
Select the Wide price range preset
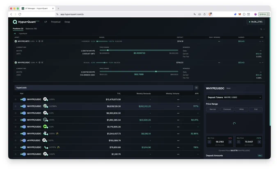click(x=241, y=109)
